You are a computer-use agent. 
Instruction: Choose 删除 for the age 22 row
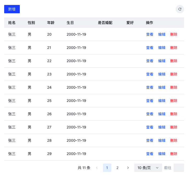(174, 61)
